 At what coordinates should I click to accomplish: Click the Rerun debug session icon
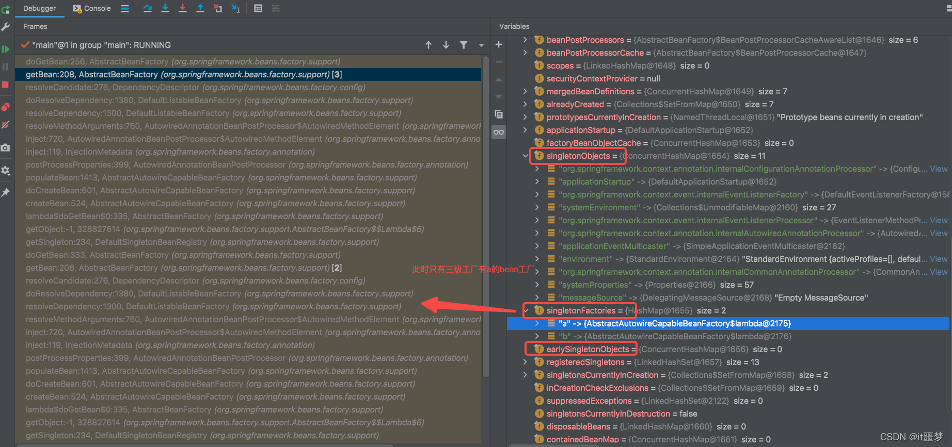(x=6, y=9)
